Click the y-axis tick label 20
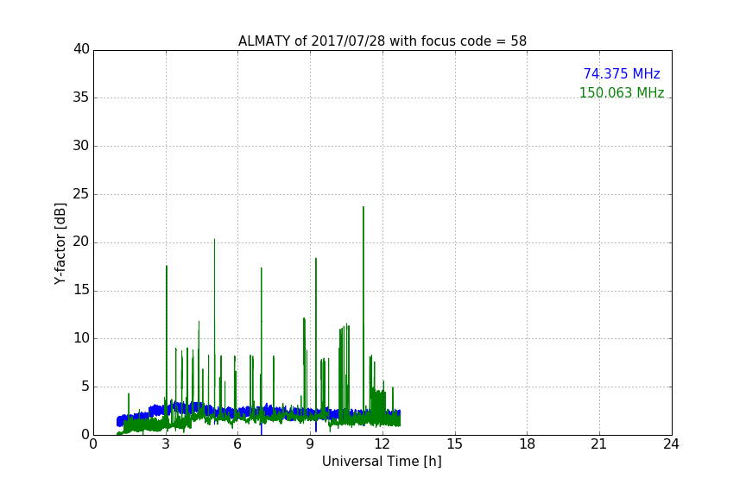The image size is (746, 497). tap(81, 242)
